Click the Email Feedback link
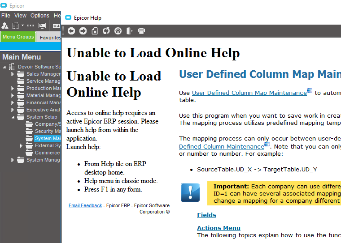The width and height of the screenshot is (341, 243). click(x=85, y=205)
